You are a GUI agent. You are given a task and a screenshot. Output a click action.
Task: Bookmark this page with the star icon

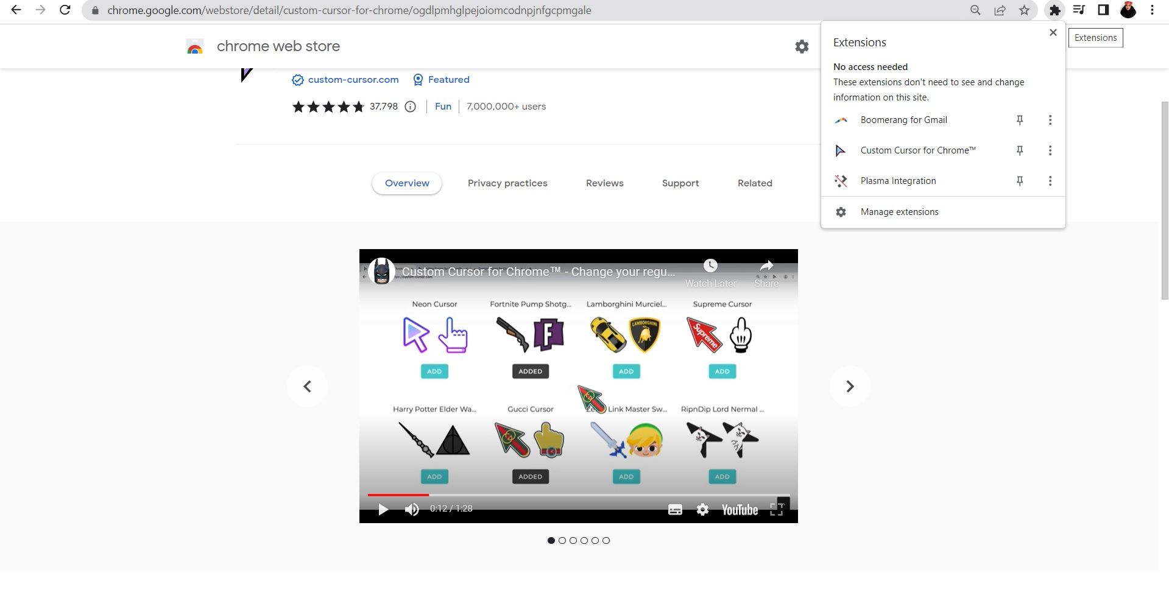tap(1024, 10)
